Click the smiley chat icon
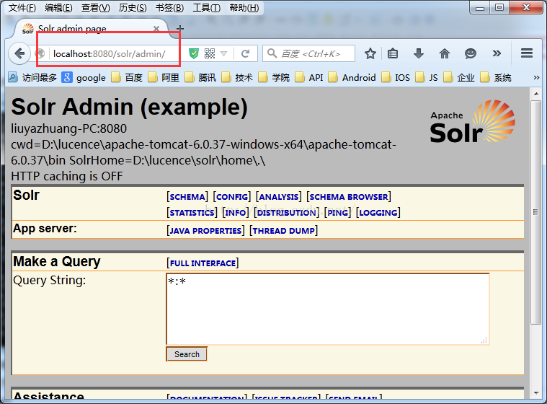 (x=471, y=54)
